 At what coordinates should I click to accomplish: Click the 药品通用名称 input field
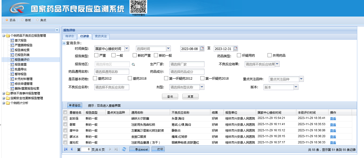(111, 72)
